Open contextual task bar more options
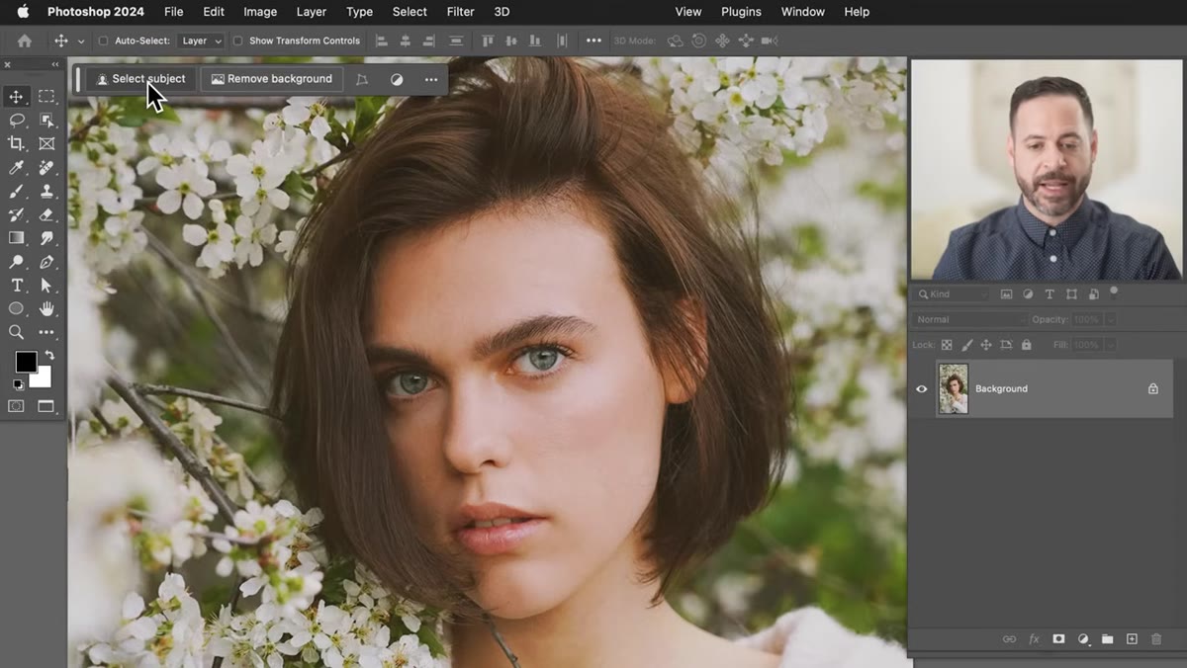The height and width of the screenshot is (668, 1187). [431, 79]
